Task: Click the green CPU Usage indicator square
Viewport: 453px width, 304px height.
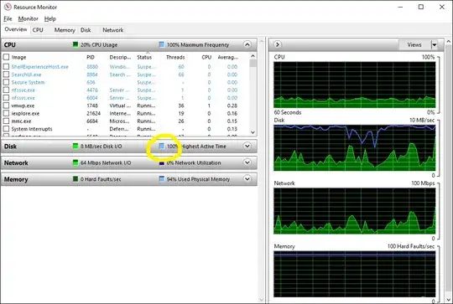Action: pos(75,44)
